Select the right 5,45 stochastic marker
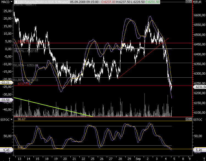Screen dimensions: 206x161 click(x=199, y=150)
